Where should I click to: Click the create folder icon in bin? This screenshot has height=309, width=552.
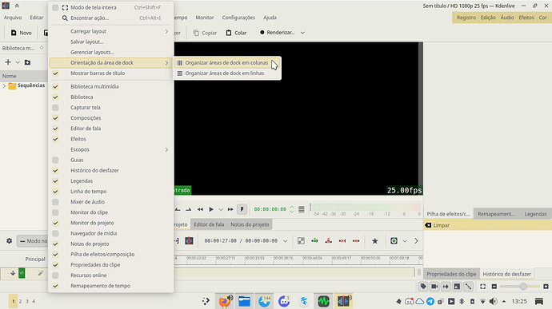point(27,62)
